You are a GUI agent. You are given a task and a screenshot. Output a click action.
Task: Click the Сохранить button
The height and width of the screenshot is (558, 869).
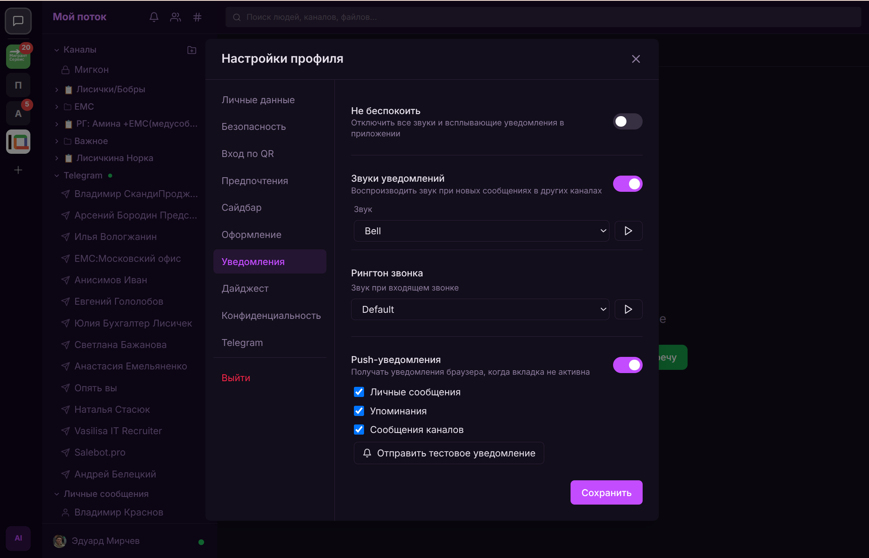point(606,492)
